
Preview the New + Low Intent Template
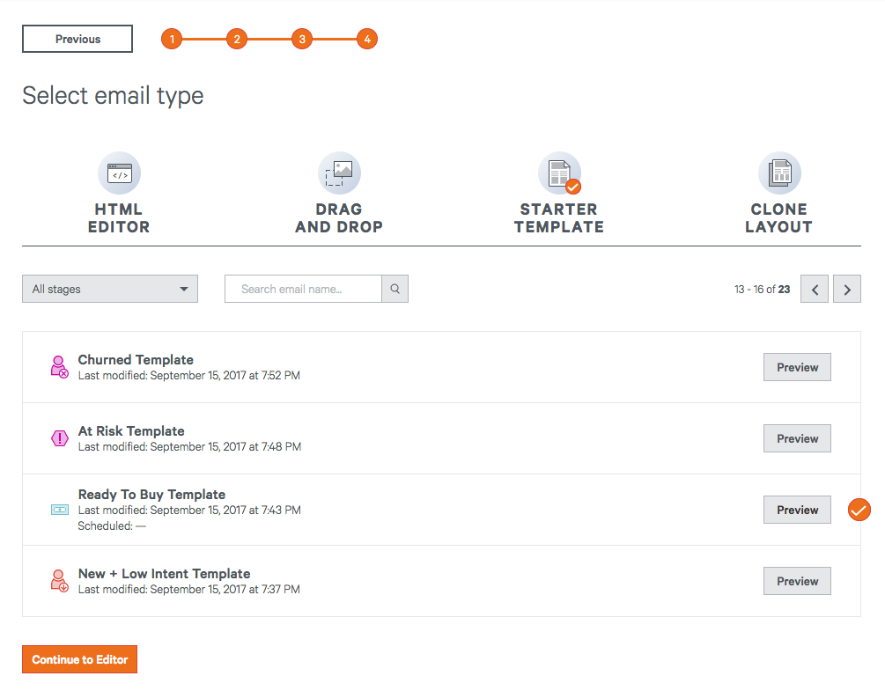(798, 581)
